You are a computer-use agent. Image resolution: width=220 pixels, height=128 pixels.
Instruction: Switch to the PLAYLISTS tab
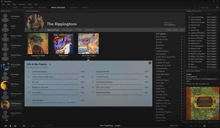point(42,8)
